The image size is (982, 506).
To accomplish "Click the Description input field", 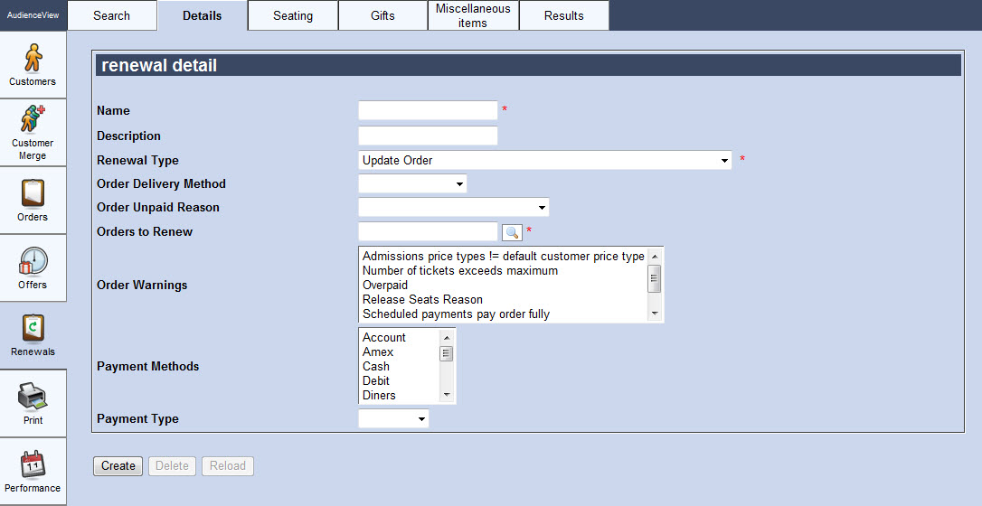I will [x=428, y=136].
